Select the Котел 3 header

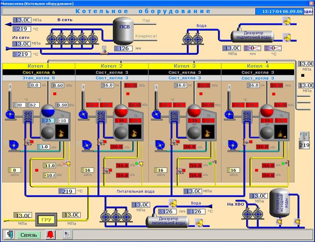click(184, 66)
